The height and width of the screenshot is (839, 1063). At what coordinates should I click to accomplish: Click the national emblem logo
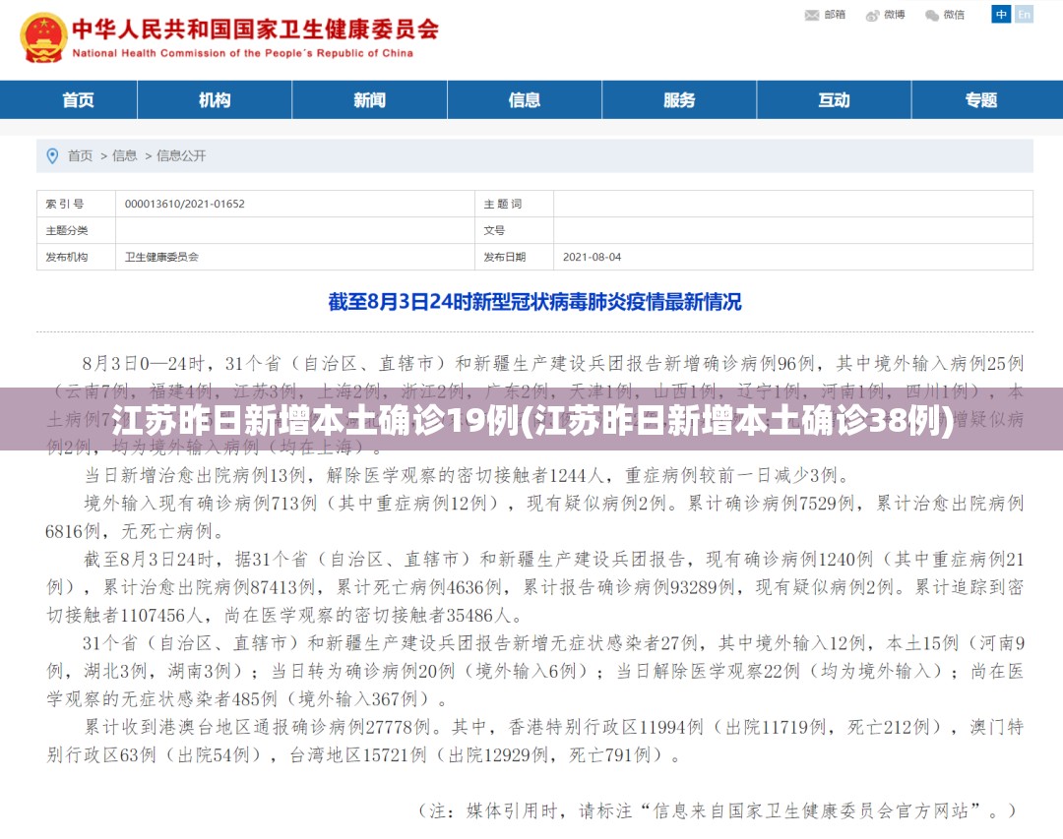pos(44,38)
